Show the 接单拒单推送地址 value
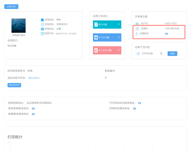This screenshot has width=194, height=155. click(33, 109)
